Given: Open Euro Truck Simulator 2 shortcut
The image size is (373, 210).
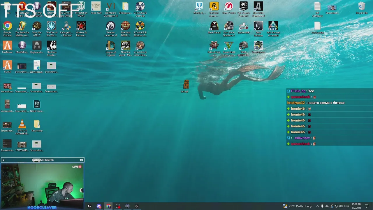Looking at the screenshot, I should [229, 29].
